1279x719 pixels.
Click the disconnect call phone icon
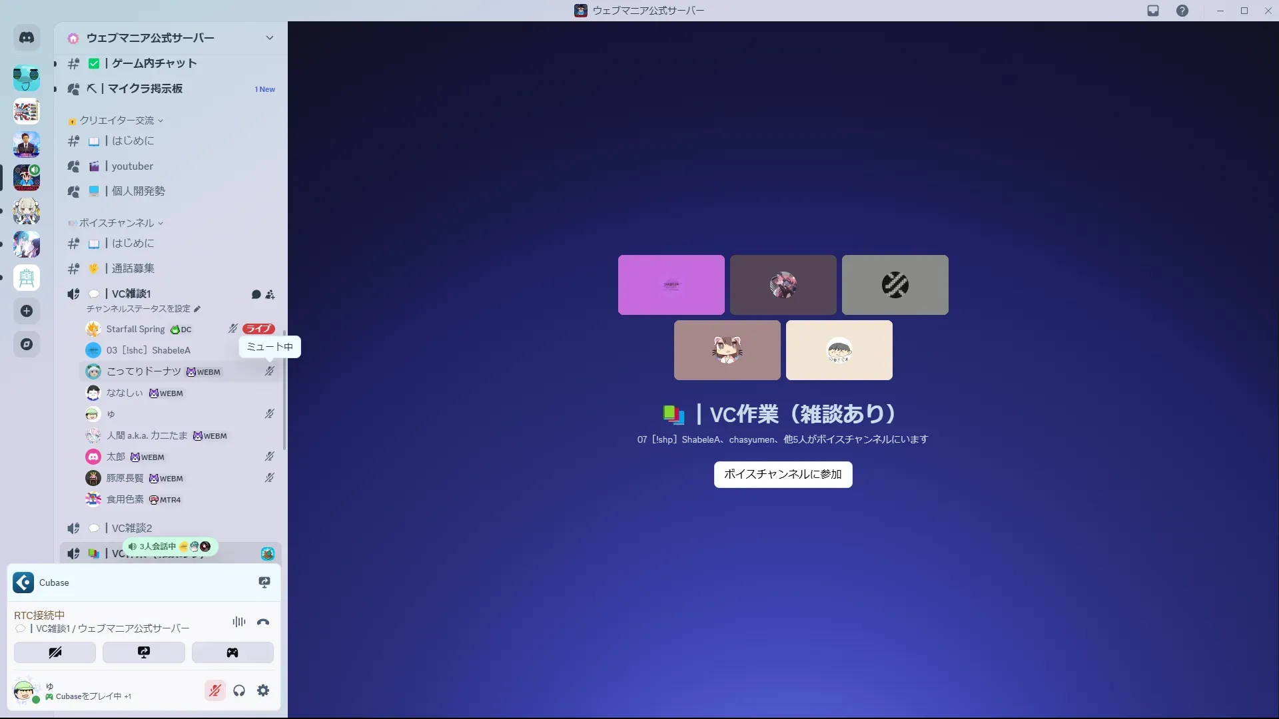[x=263, y=622]
